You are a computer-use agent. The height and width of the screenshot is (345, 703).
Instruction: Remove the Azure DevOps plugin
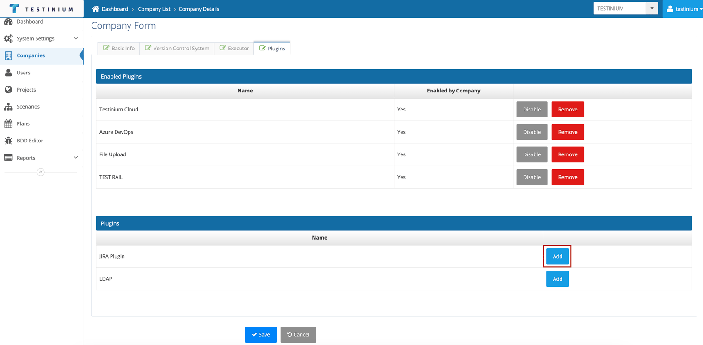(567, 132)
